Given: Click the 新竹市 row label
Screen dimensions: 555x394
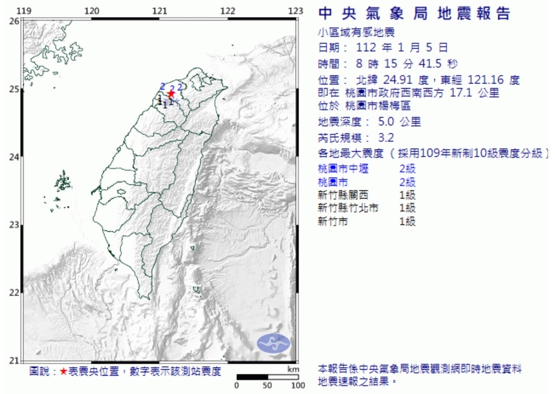Looking at the screenshot, I should [x=333, y=221].
